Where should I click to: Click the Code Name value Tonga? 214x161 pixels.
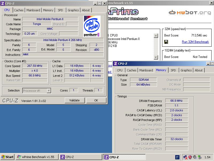37,24
